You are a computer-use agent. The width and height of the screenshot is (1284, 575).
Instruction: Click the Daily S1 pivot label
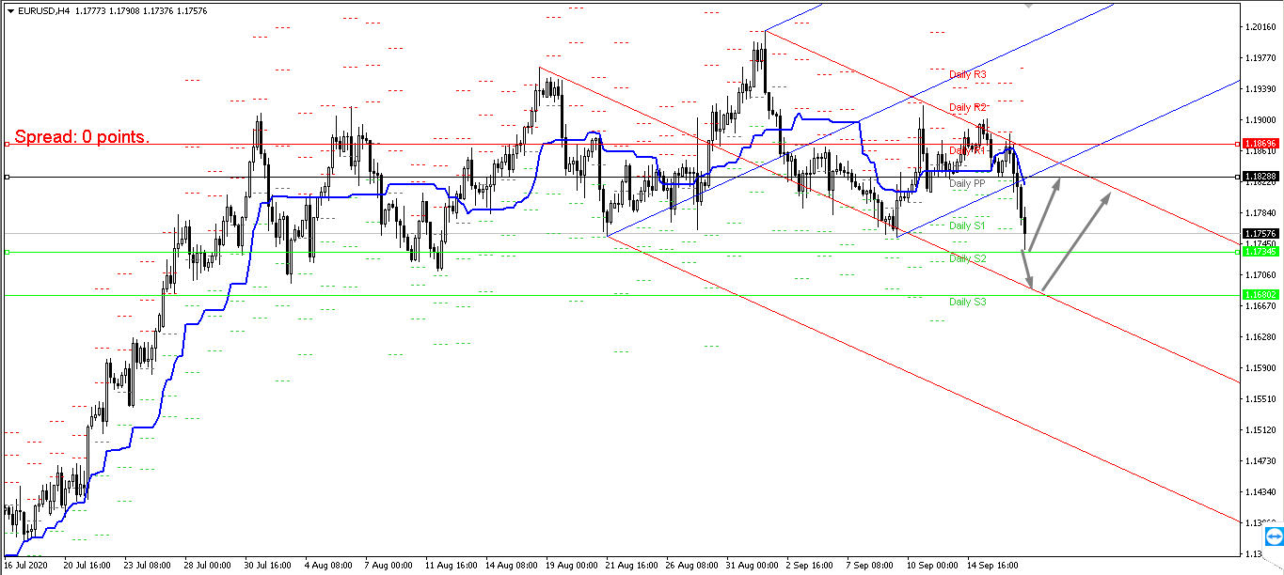tap(967, 226)
